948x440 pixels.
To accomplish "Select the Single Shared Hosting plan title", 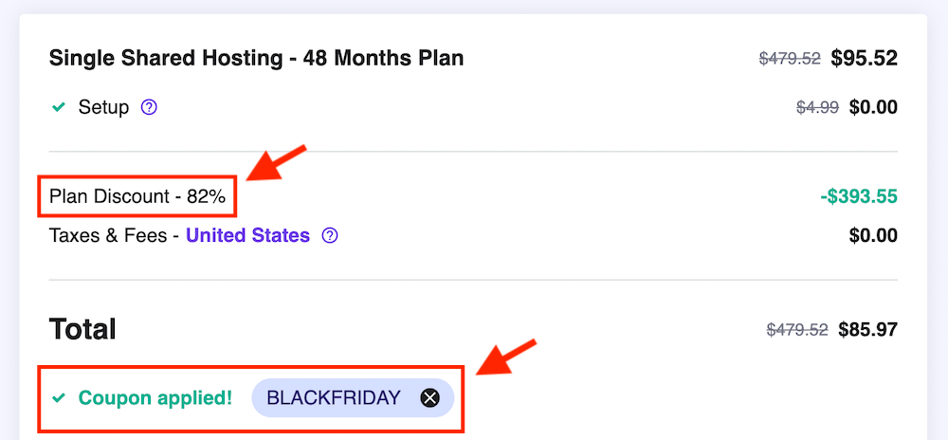I will [x=256, y=58].
